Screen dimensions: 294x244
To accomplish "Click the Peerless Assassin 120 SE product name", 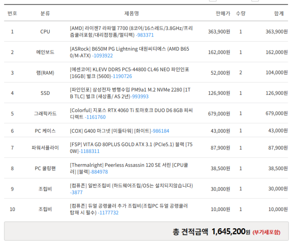I will click(129, 168).
